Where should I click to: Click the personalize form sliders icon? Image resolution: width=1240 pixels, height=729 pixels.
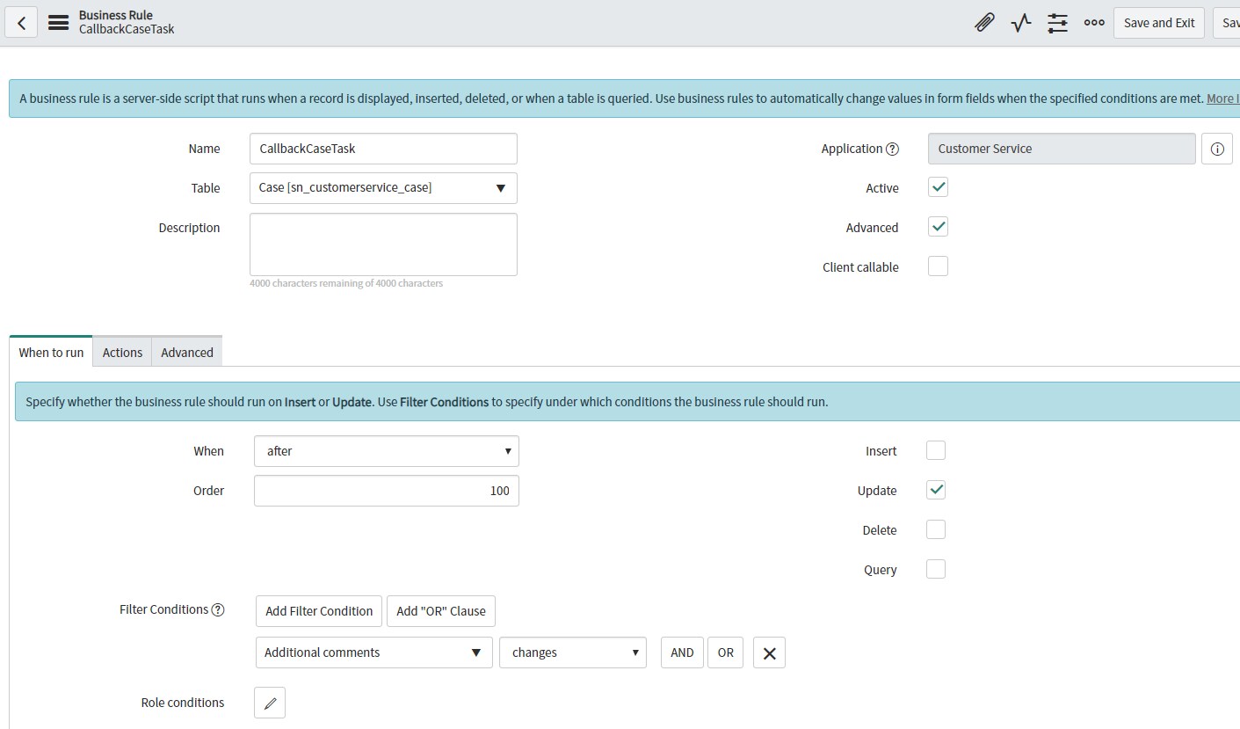[1057, 23]
